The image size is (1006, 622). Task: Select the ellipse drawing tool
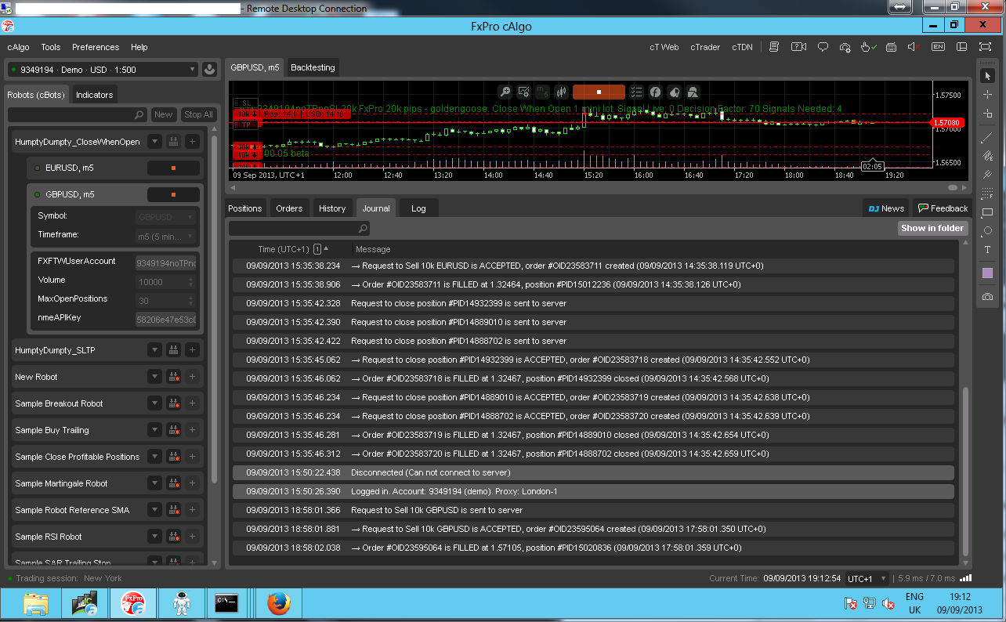(987, 231)
